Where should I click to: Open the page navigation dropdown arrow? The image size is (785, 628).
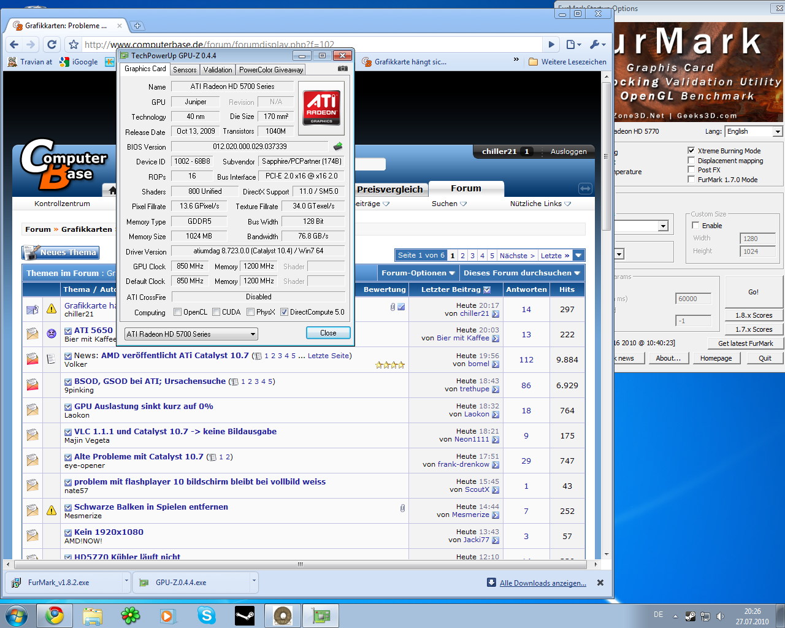coord(578,256)
